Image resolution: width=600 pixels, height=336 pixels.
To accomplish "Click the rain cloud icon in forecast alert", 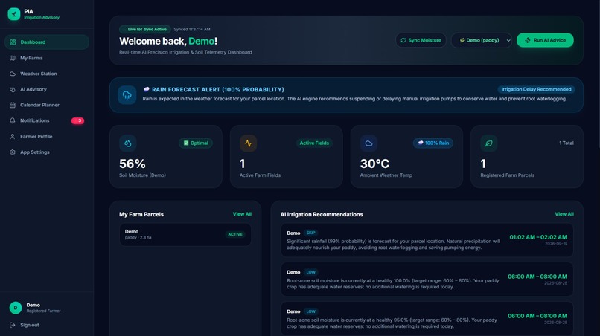I will pyautogui.click(x=127, y=95).
